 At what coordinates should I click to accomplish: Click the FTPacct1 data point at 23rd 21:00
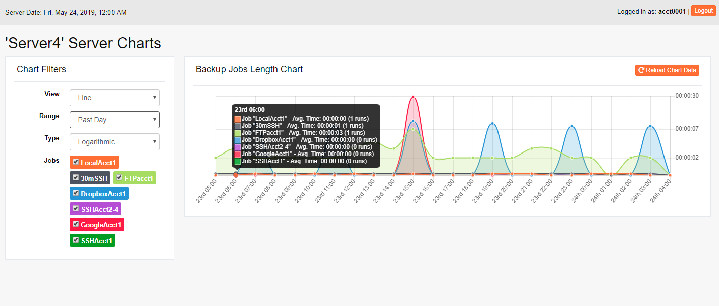[532, 148]
